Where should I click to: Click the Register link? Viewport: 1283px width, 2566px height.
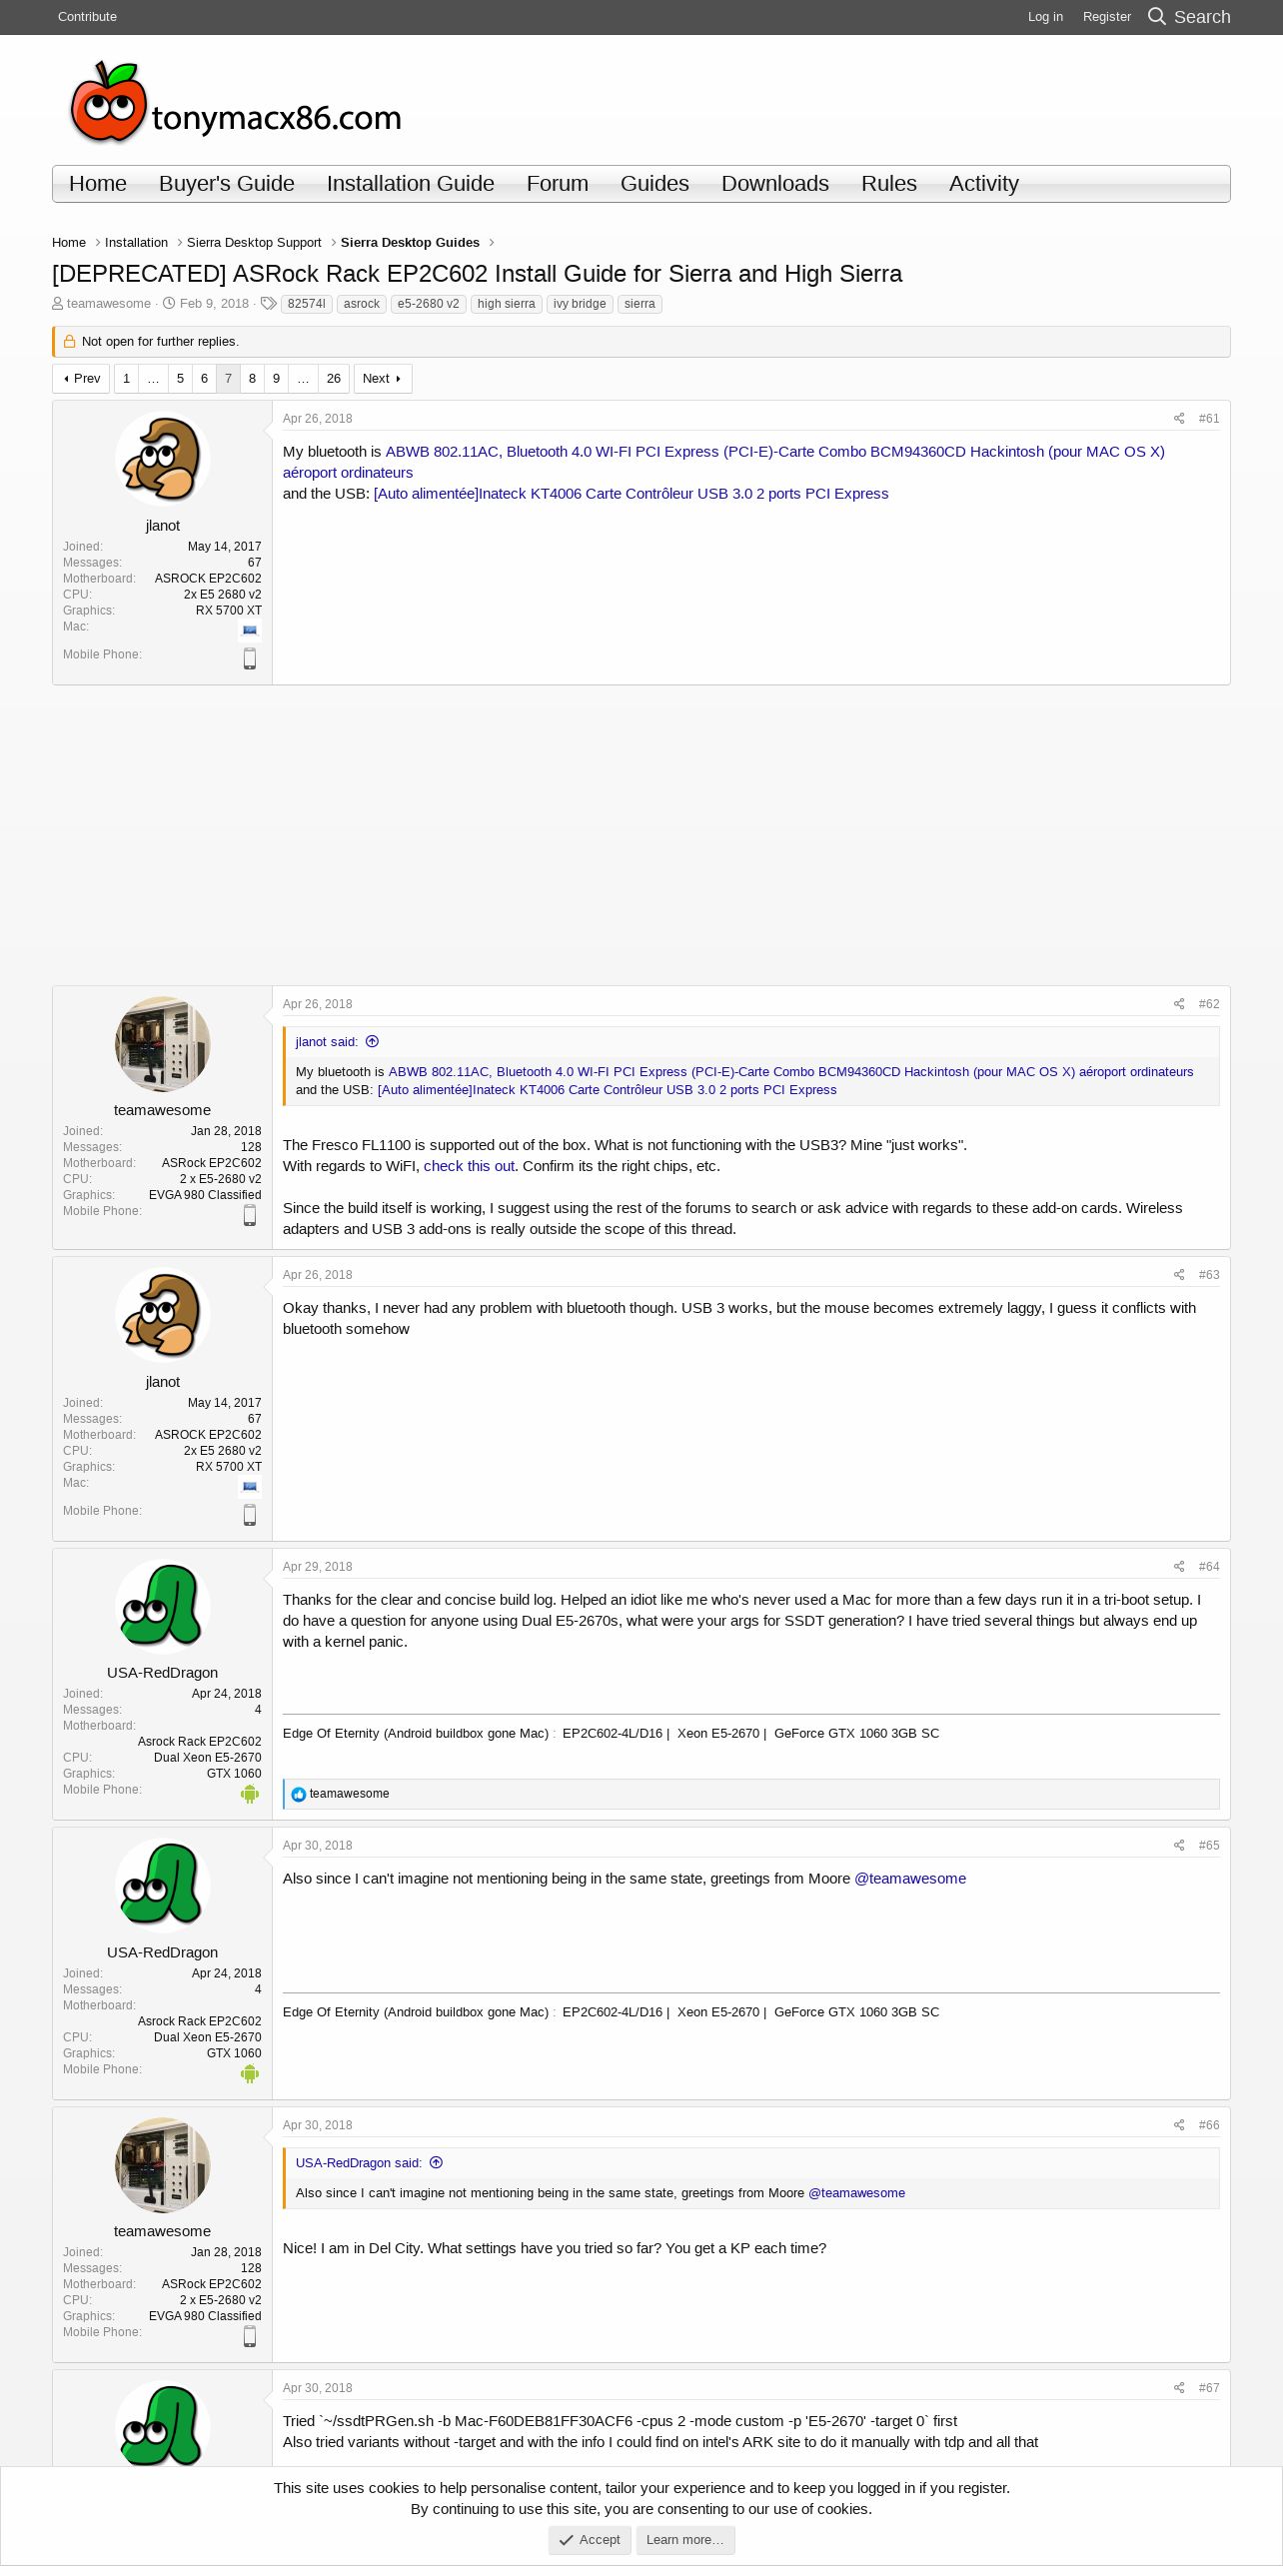[1107, 17]
